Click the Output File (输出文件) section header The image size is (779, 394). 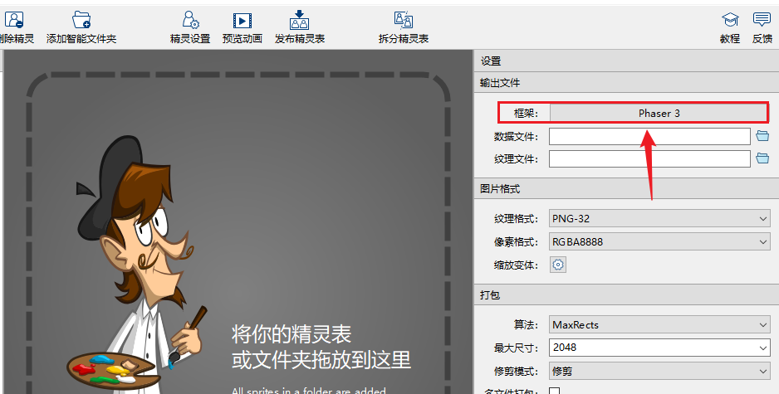tap(626, 83)
